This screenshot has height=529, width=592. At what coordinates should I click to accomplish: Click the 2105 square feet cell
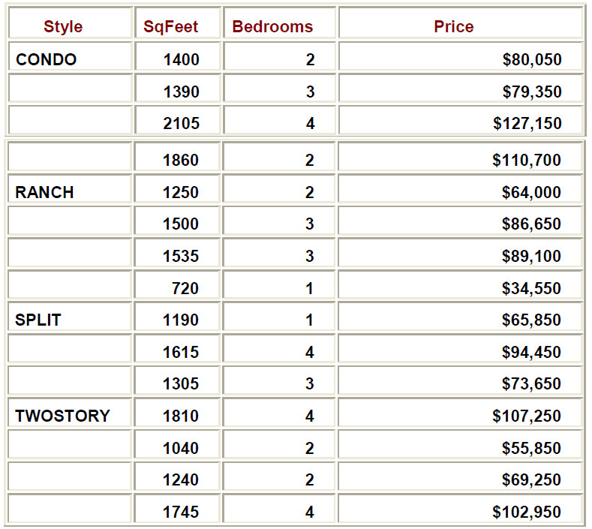click(181, 123)
